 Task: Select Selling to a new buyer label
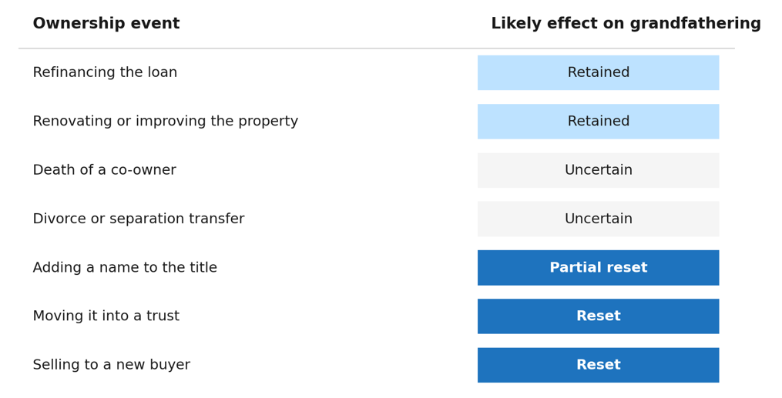pyautogui.click(x=111, y=365)
